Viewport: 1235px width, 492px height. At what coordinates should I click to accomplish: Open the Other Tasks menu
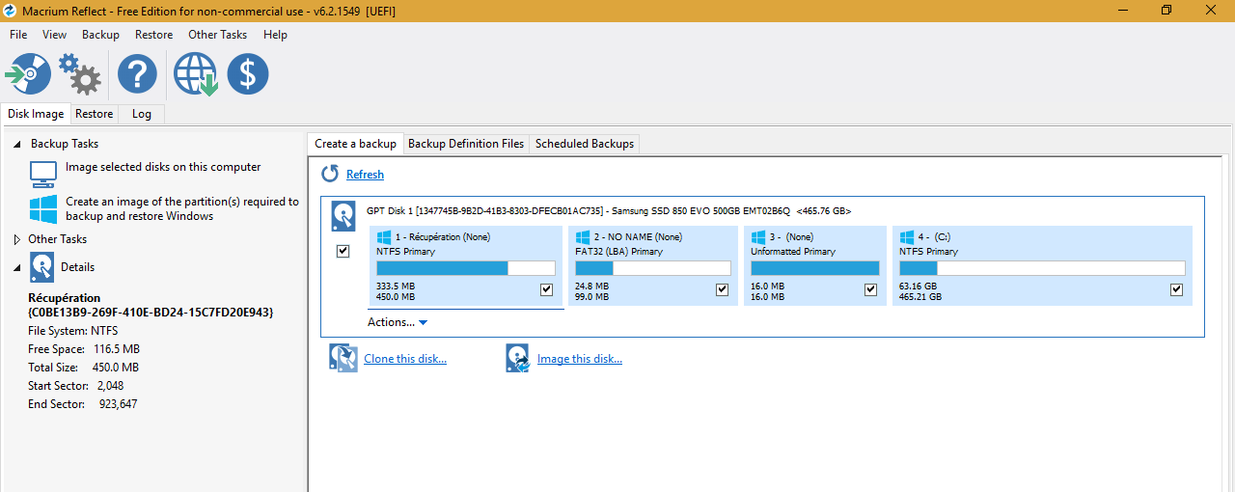(217, 35)
